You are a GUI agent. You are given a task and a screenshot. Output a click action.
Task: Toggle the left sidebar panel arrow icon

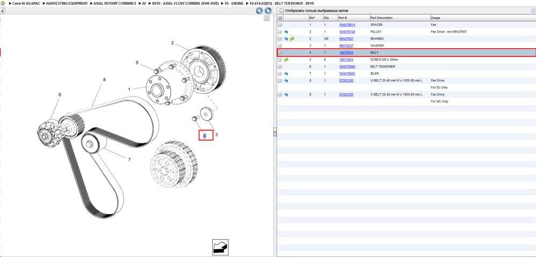[2, 11]
